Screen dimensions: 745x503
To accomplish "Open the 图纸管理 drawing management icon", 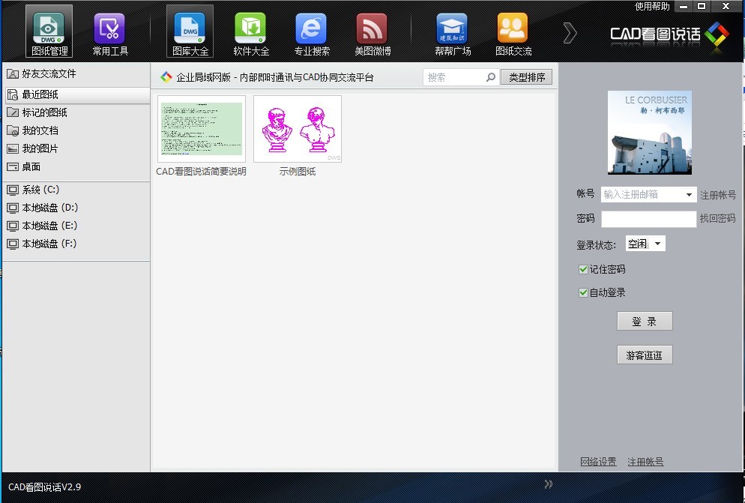I will click(x=50, y=30).
